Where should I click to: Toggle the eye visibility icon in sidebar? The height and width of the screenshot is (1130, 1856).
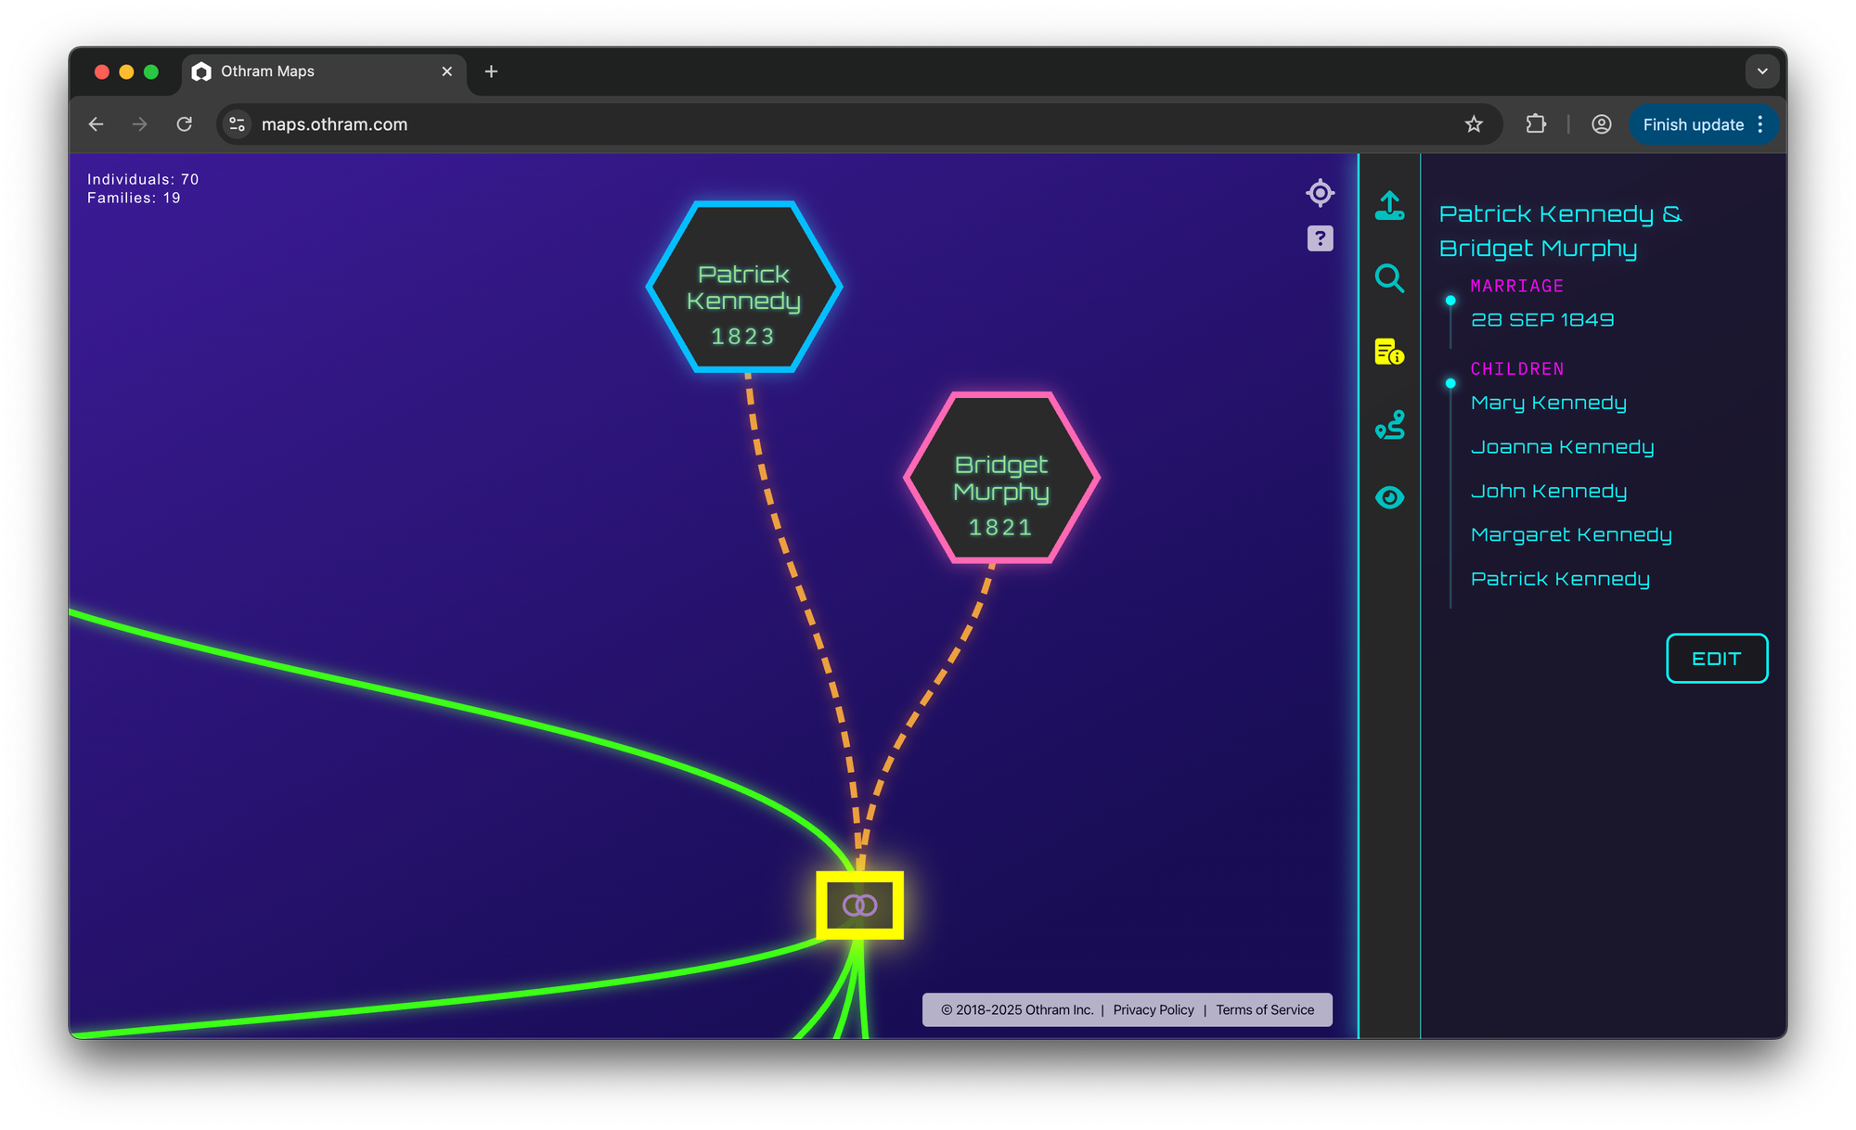[x=1389, y=497]
